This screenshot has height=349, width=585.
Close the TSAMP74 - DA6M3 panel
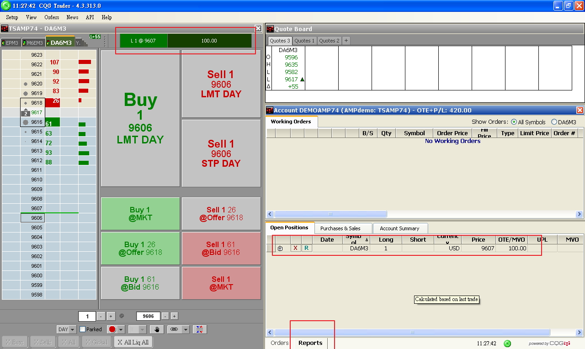click(x=258, y=28)
